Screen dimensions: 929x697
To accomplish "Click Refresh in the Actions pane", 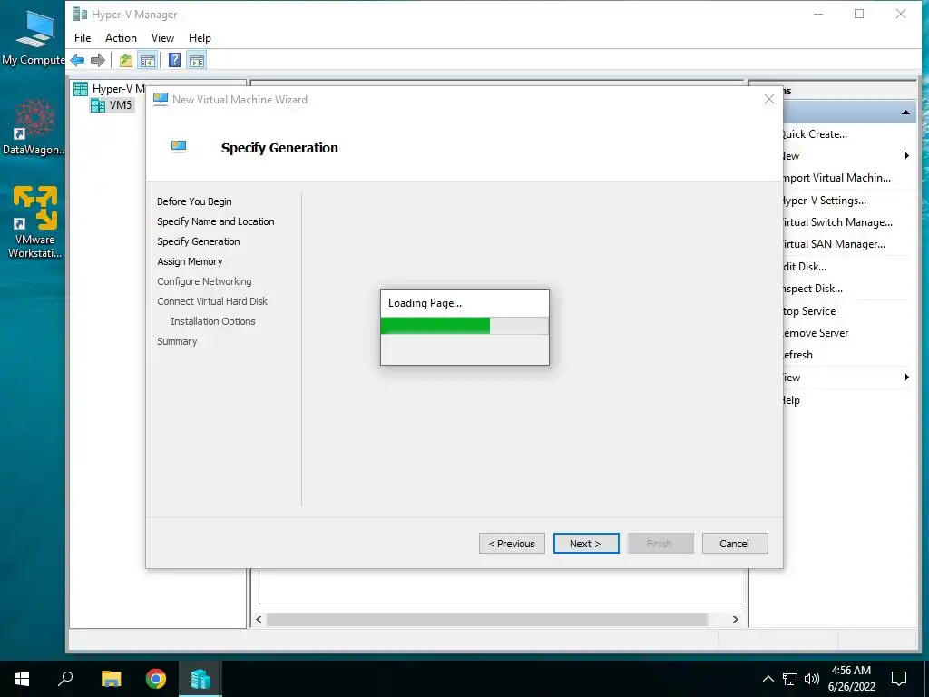I will pyautogui.click(x=798, y=355).
